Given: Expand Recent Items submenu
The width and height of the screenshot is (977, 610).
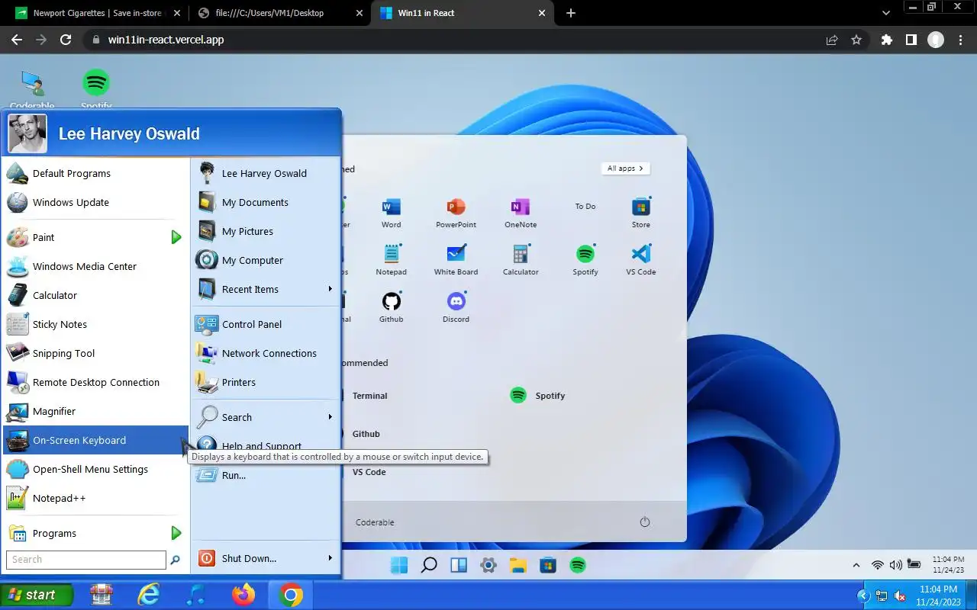Looking at the screenshot, I should 330,289.
